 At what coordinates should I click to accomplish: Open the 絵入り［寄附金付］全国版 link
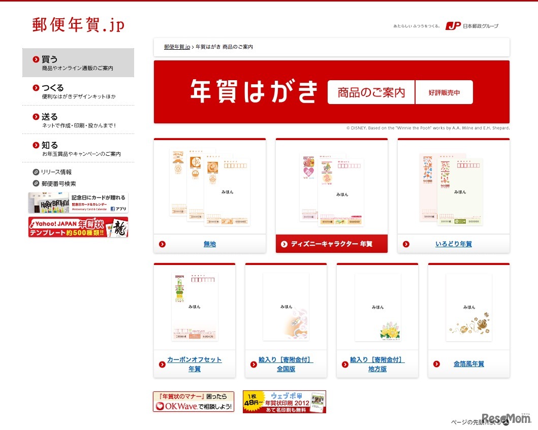coord(286,363)
